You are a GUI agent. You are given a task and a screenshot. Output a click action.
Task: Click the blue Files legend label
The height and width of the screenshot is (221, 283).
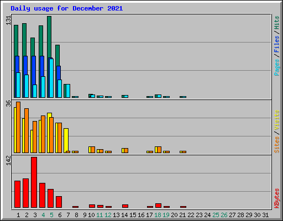[277, 44]
